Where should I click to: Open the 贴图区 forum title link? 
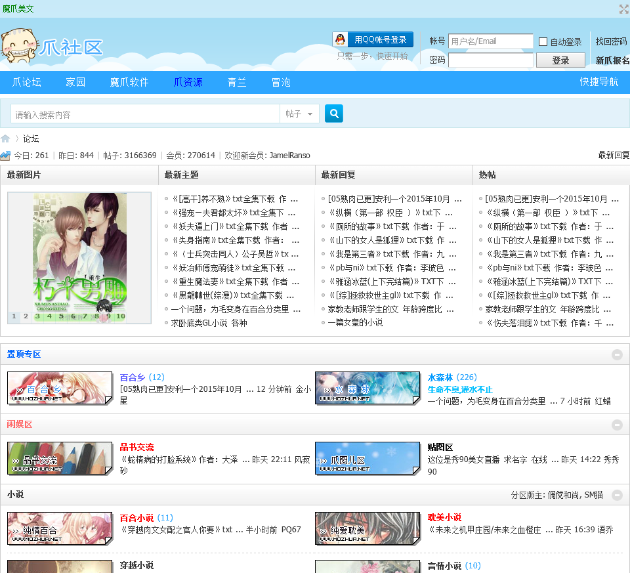[x=440, y=447]
